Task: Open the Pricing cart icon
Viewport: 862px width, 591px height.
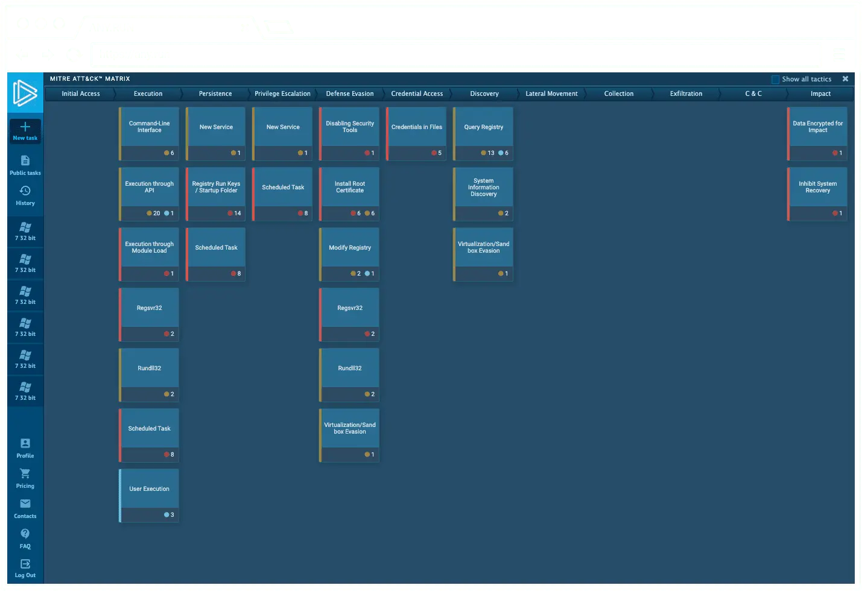Action: [25, 474]
